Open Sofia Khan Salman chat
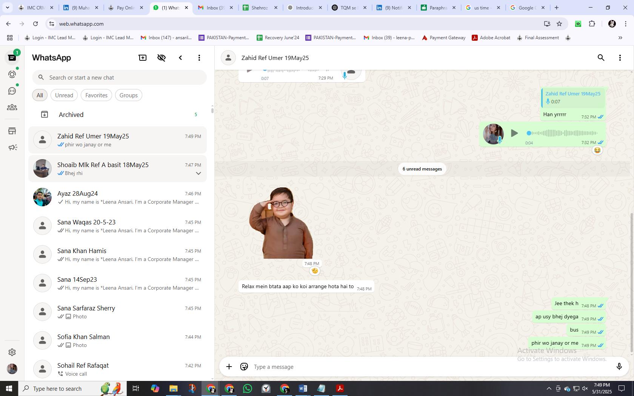Image resolution: width=634 pixels, height=396 pixels. tap(118, 341)
